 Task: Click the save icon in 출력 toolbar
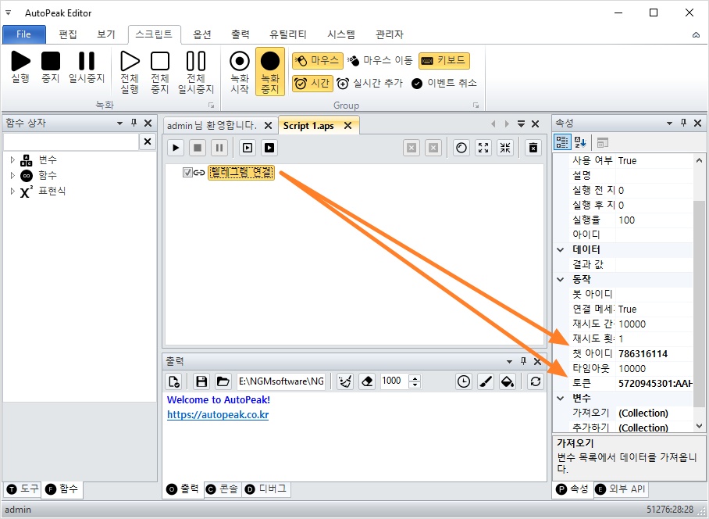(201, 381)
